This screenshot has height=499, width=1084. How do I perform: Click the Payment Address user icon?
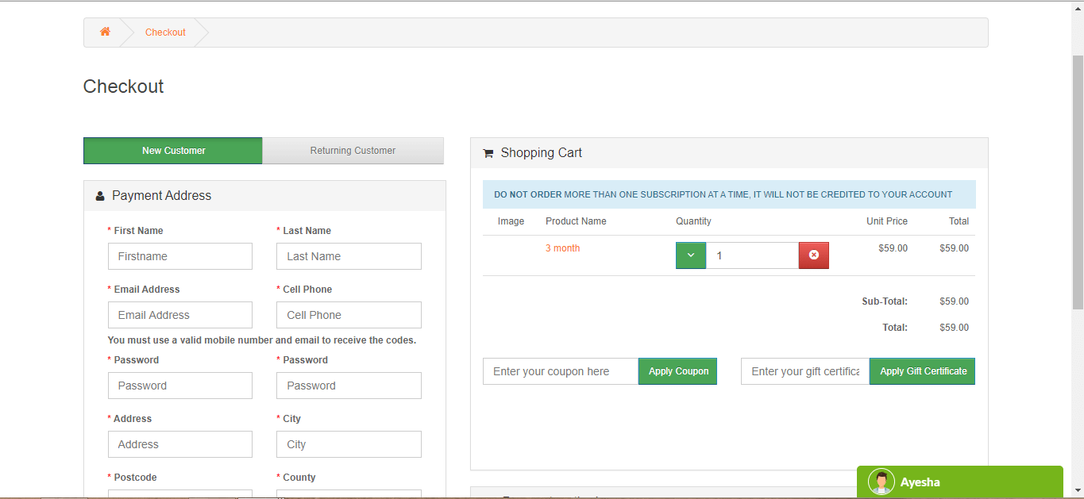click(x=100, y=196)
